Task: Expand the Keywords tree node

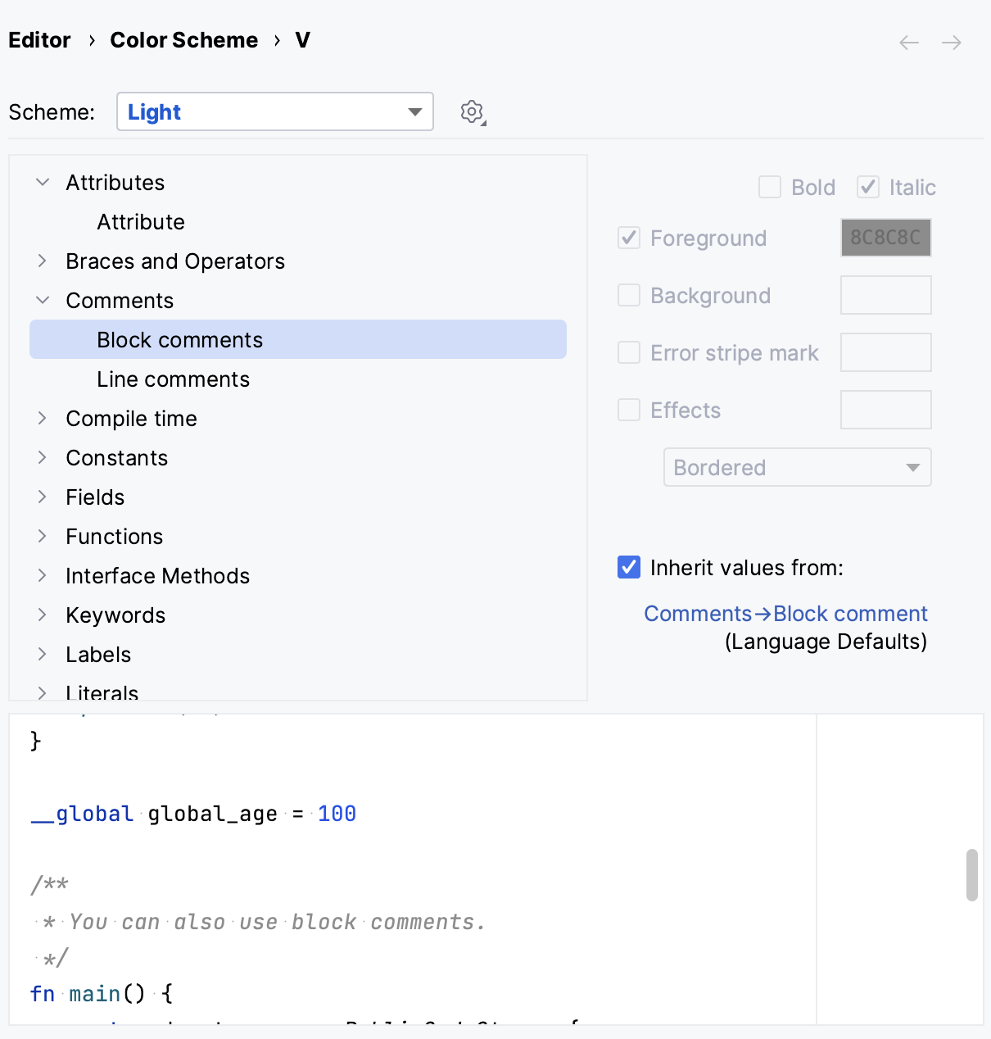Action: tap(43, 615)
